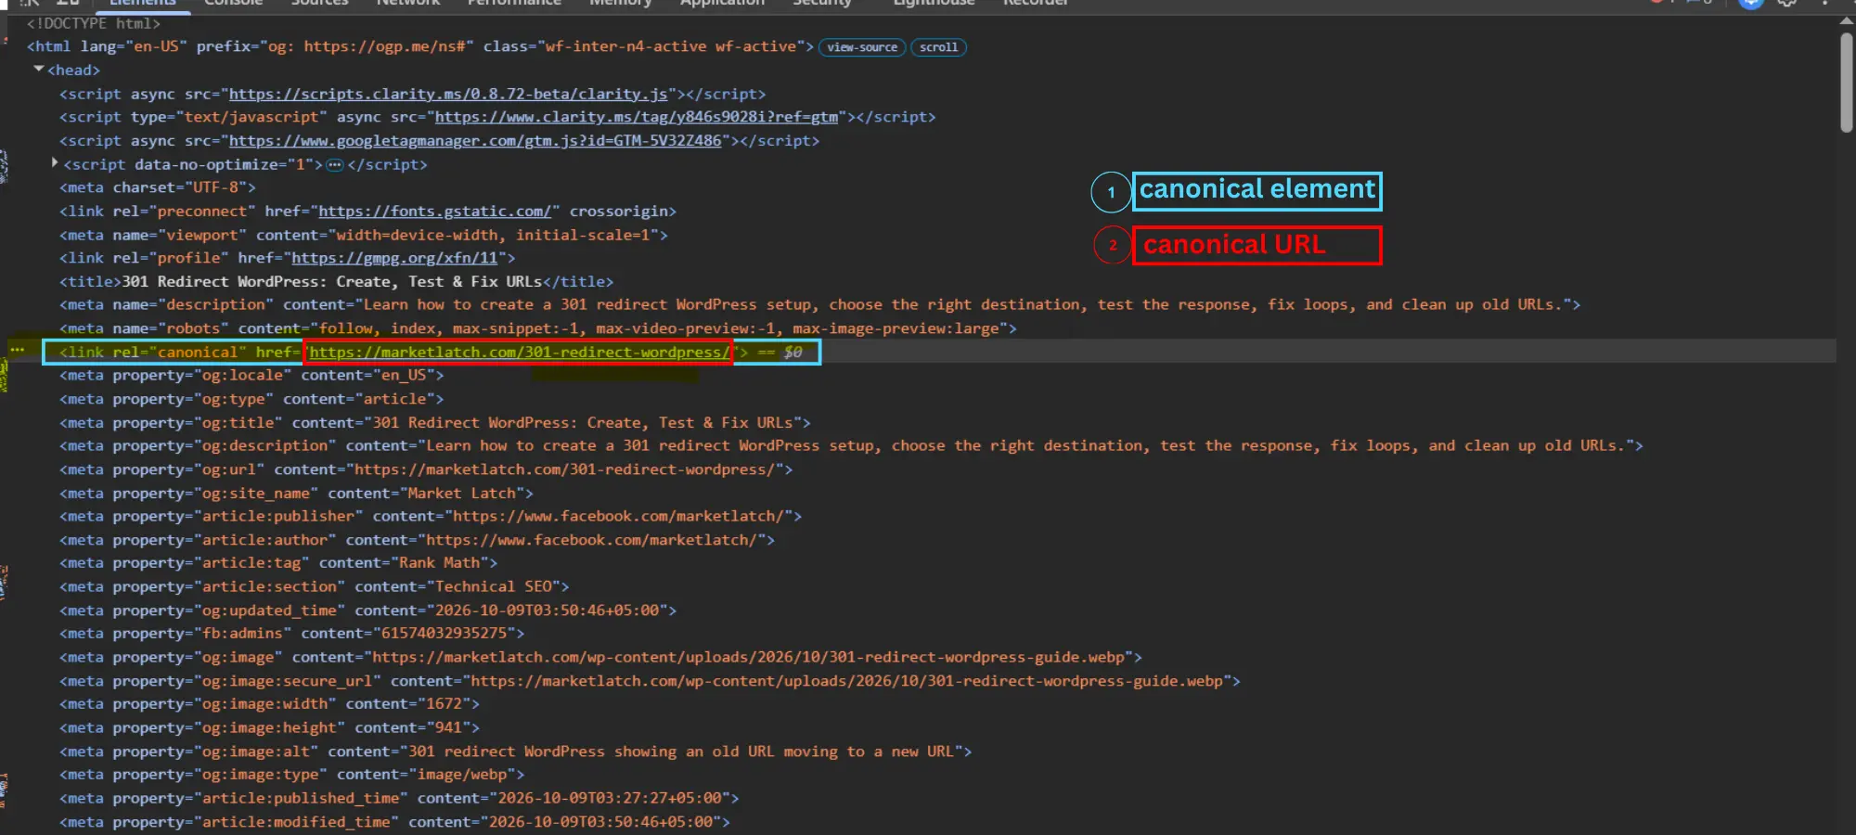
Task: Select the og:description meta row
Action: [x=851, y=445]
